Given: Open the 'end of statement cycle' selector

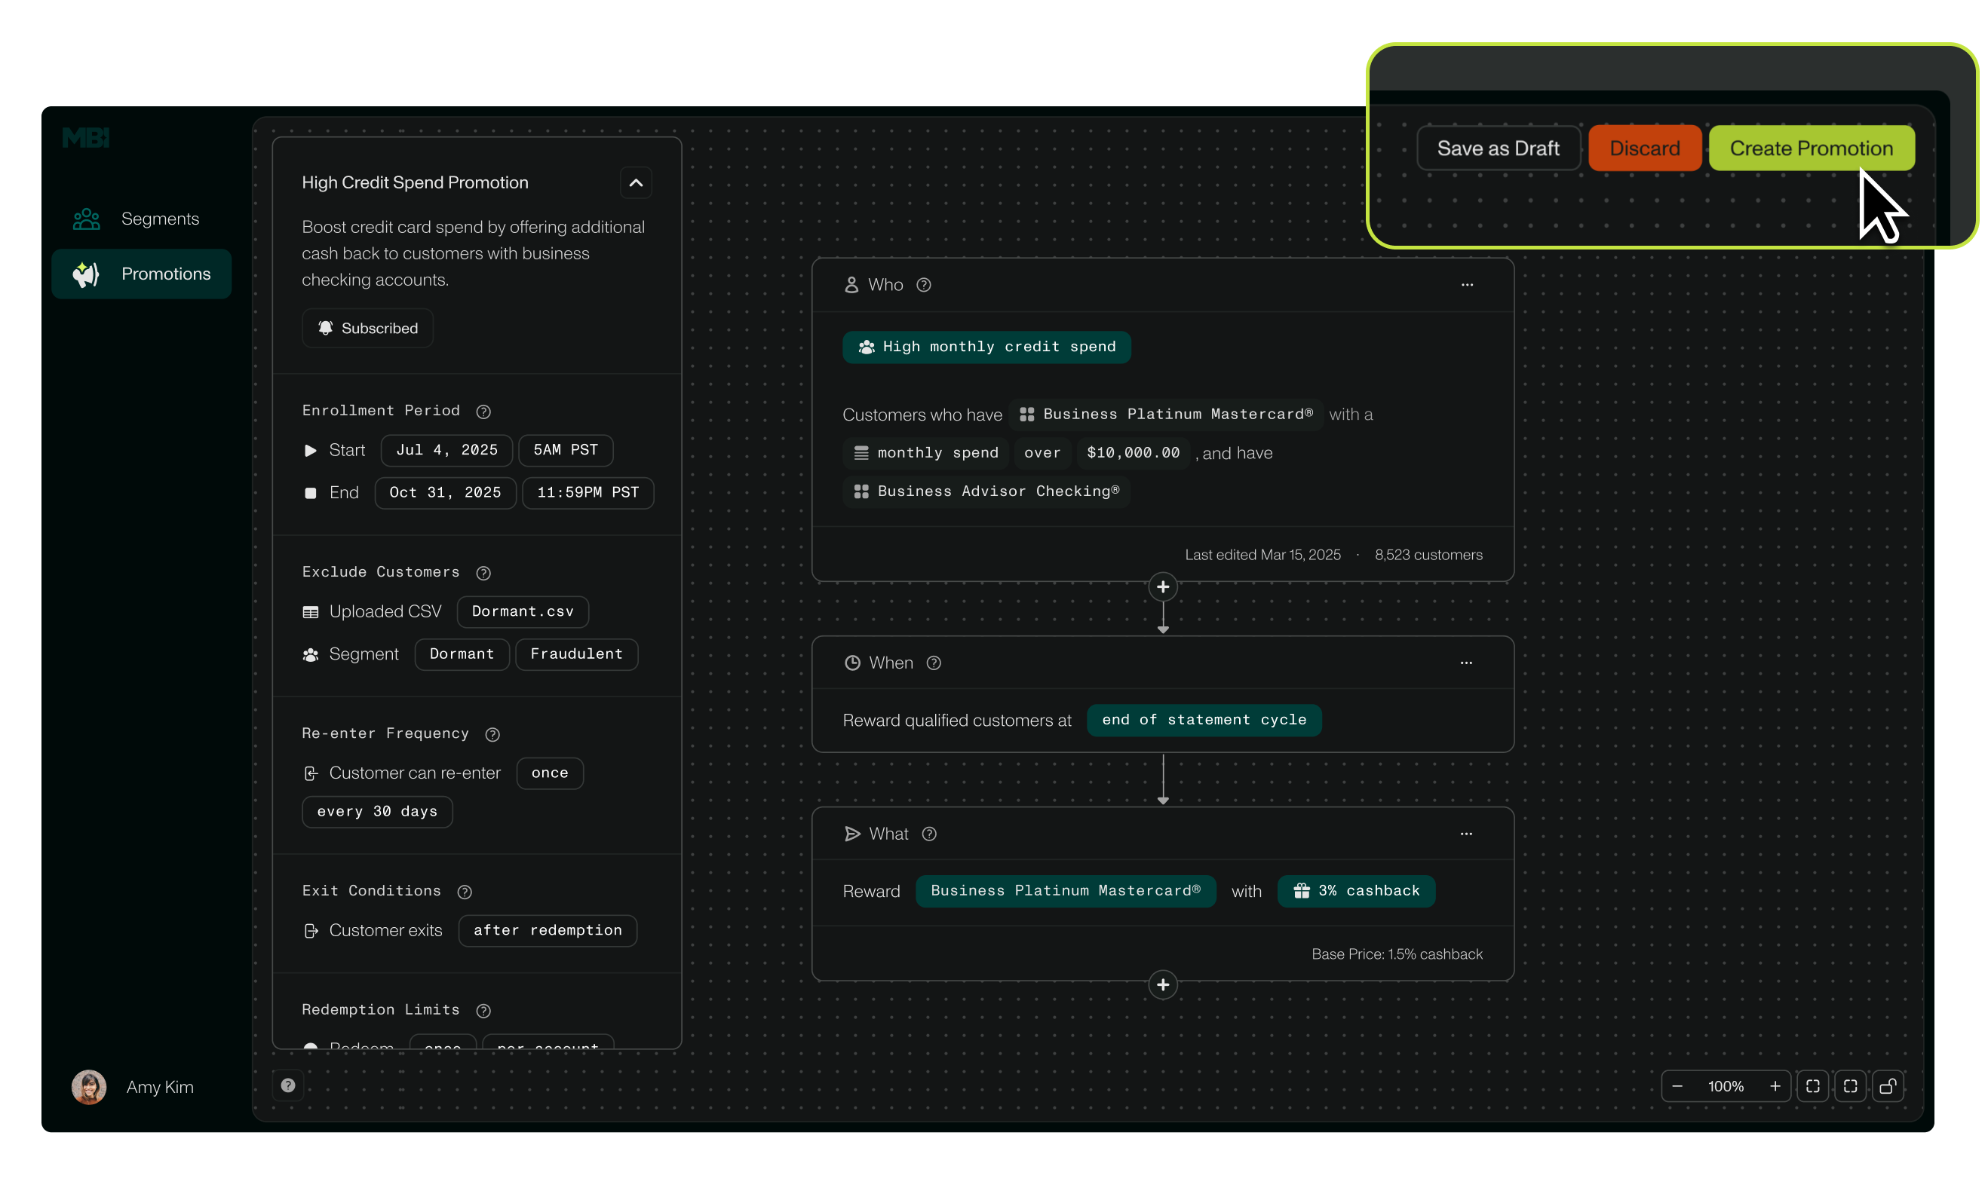Looking at the screenshot, I should coord(1204,719).
